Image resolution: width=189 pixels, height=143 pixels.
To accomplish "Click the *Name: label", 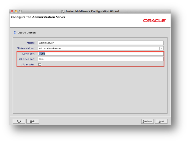I will click(x=31, y=43).
